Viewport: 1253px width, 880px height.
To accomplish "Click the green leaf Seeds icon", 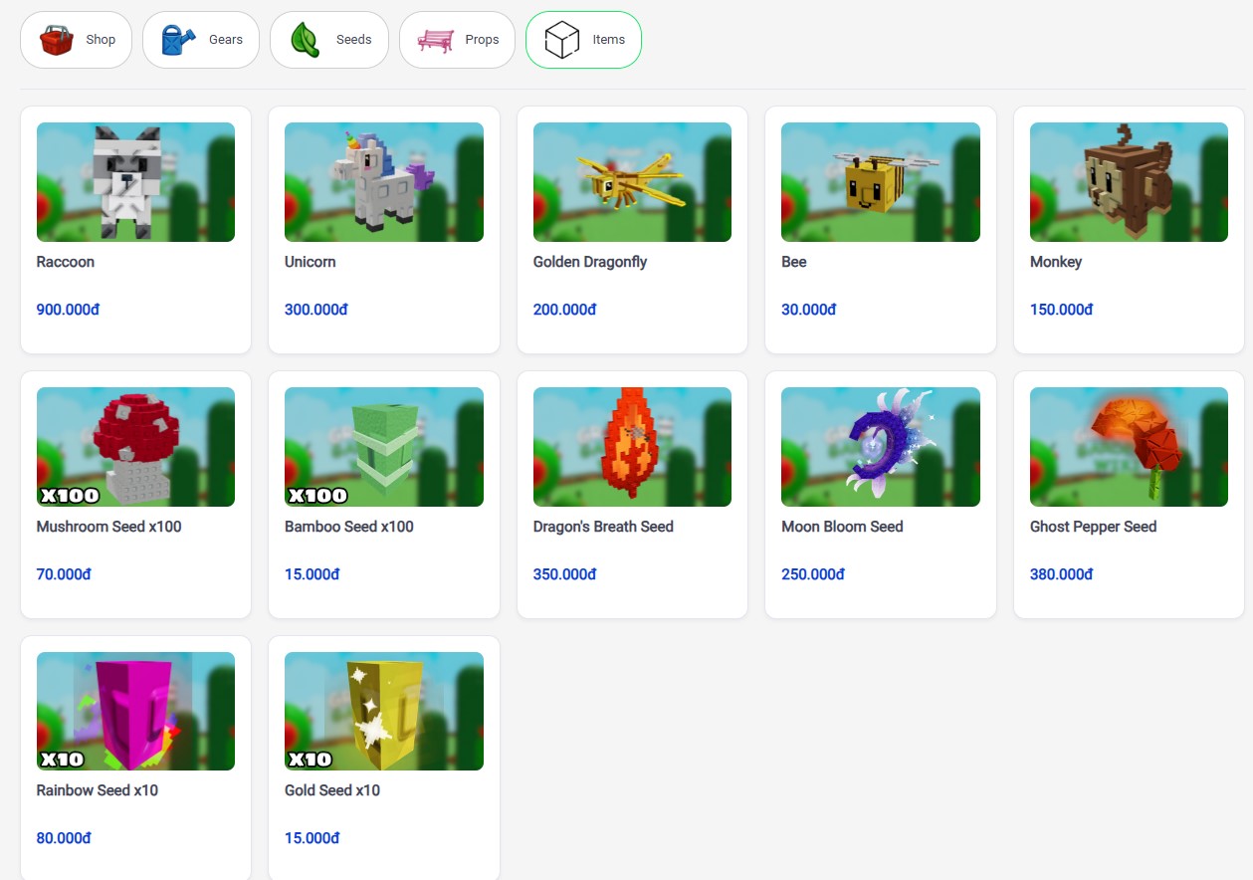I will [x=306, y=40].
